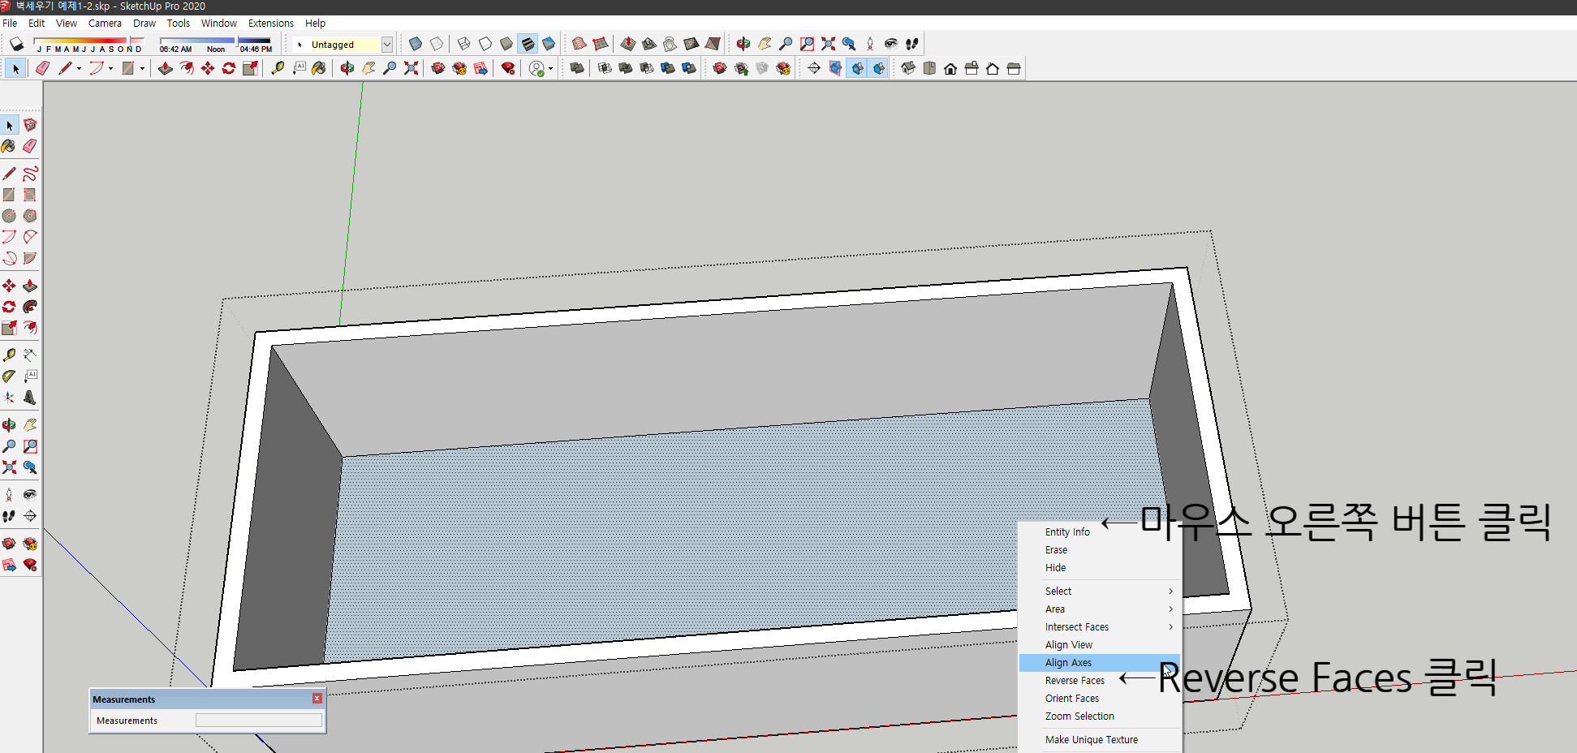Select the Look Around eye tool in top toolbar
The width and height of the screenshot is (1577, 753).
pos(891,44)
